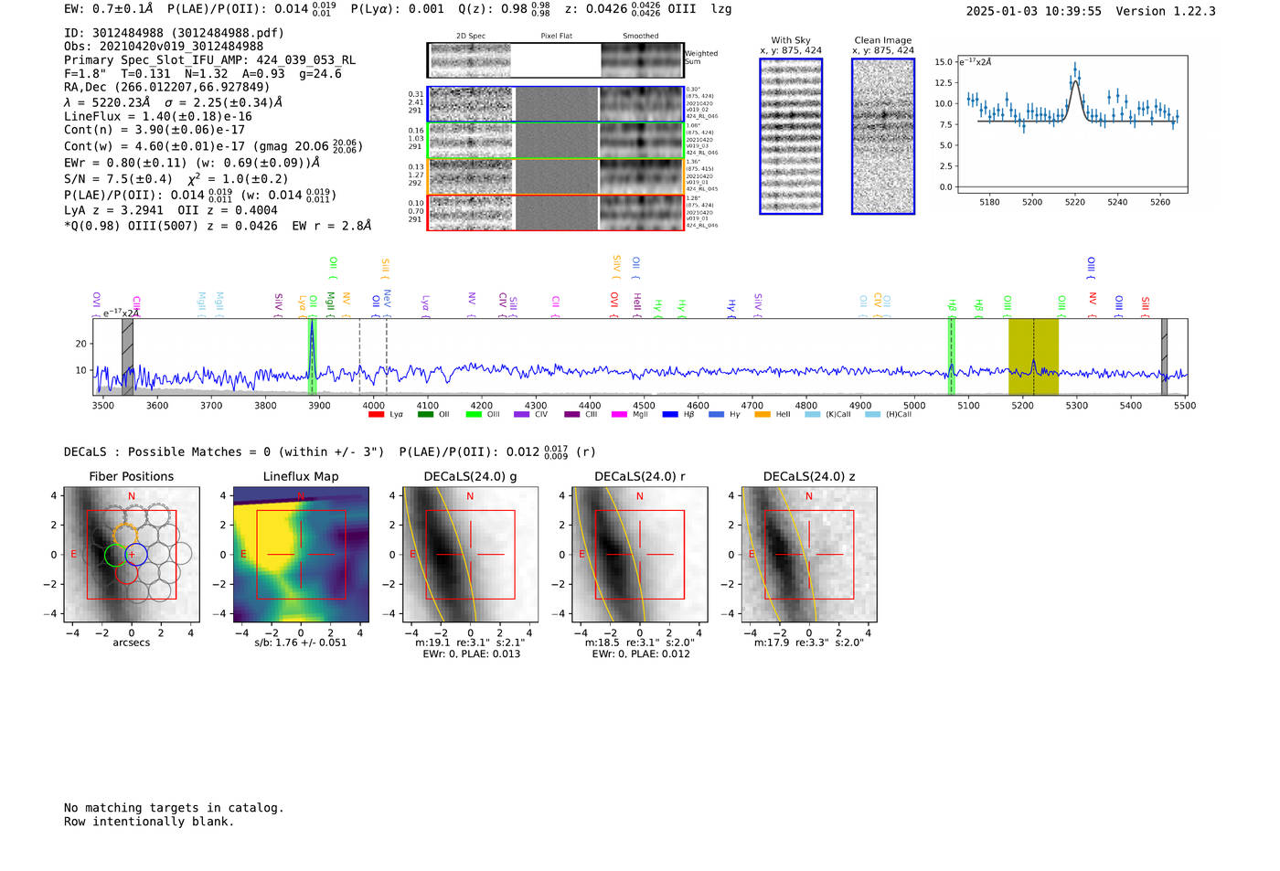Click the blue fiber circle in Fiber Positions
The image size is (1280, 871).
tap(136, 554)
